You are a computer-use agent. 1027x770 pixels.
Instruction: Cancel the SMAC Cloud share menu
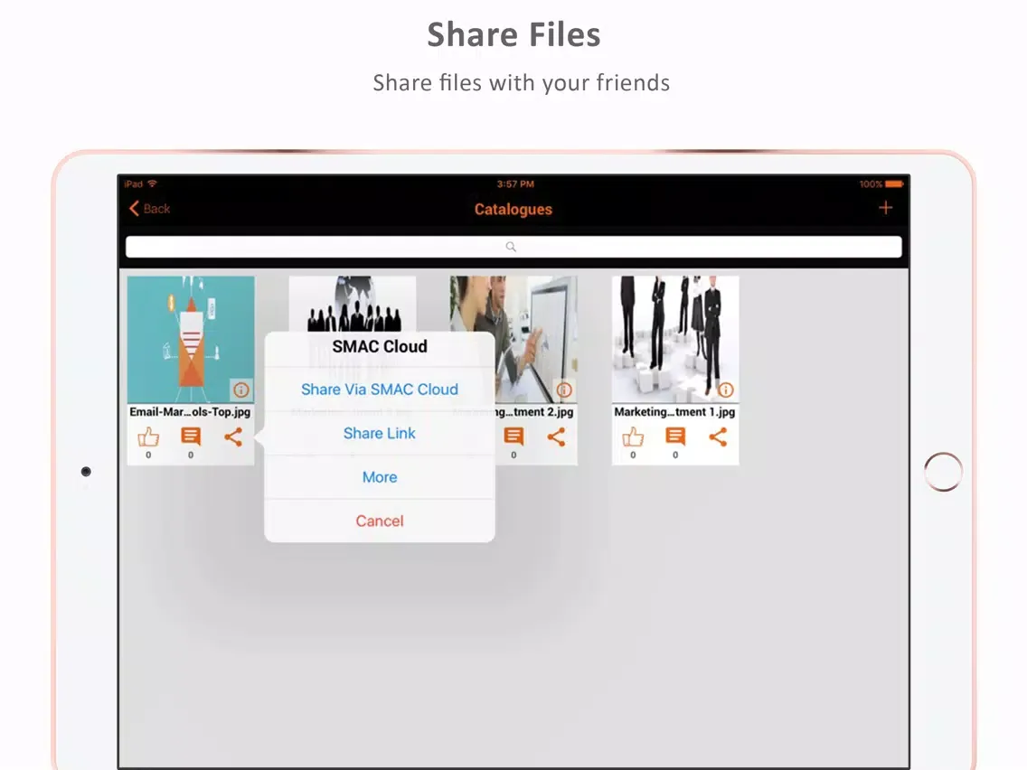coord(379,521)
